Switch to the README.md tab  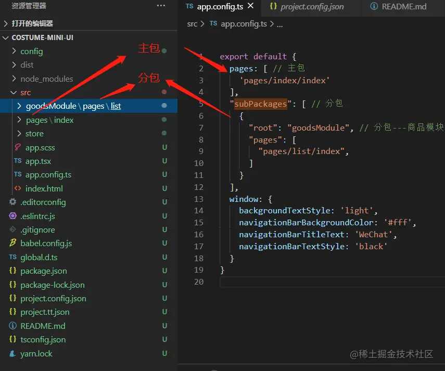coord(403,7)
